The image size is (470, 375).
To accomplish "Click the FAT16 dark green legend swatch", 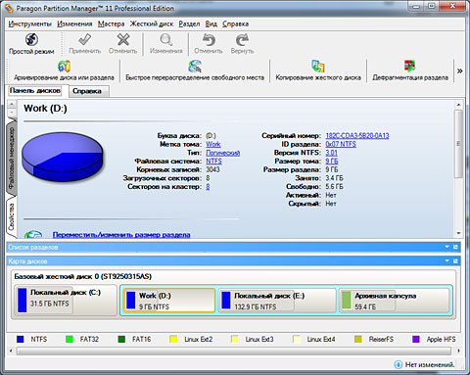I will point(121,339).
